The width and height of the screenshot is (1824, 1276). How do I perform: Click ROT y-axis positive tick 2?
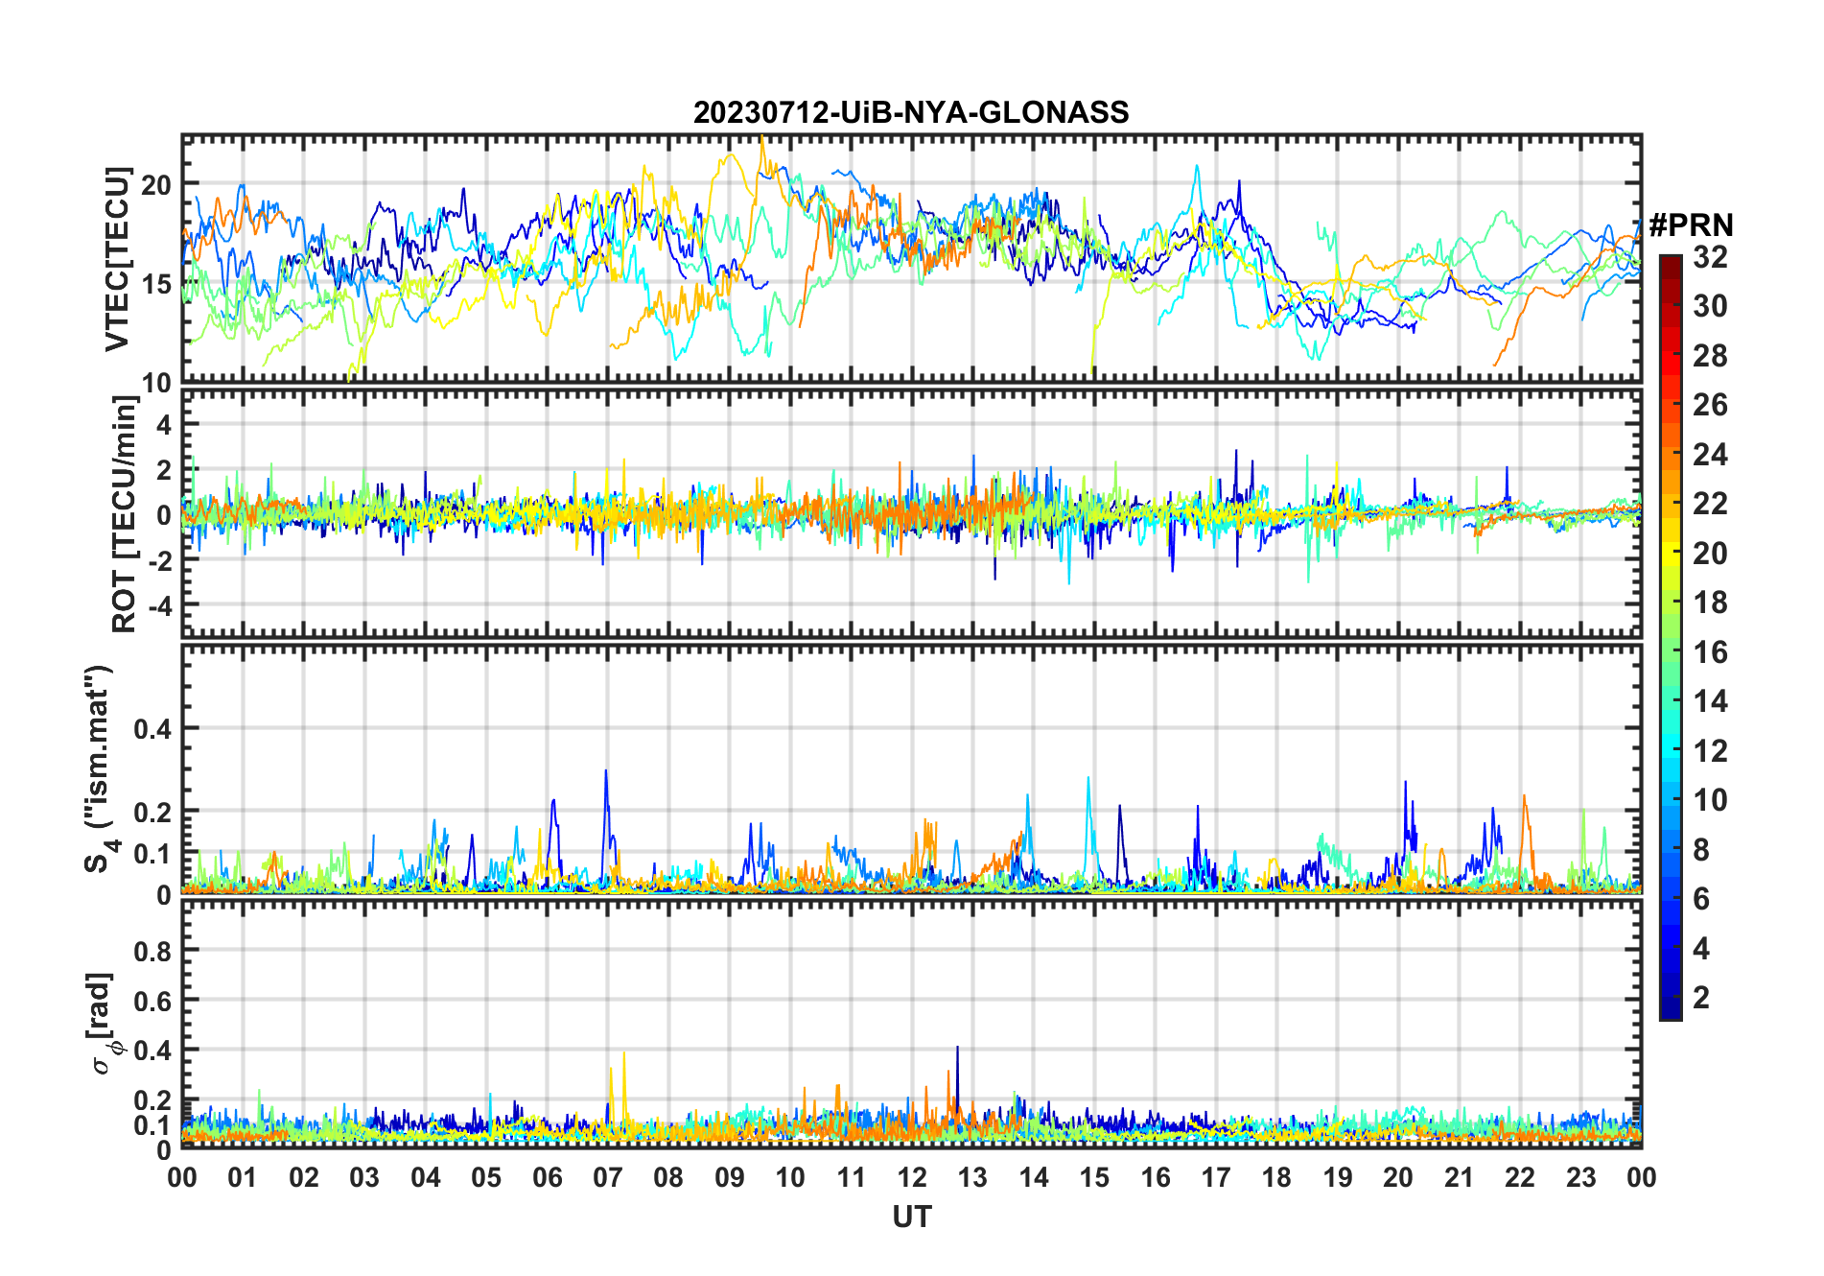pyautogui.click(x=164, y=470)
